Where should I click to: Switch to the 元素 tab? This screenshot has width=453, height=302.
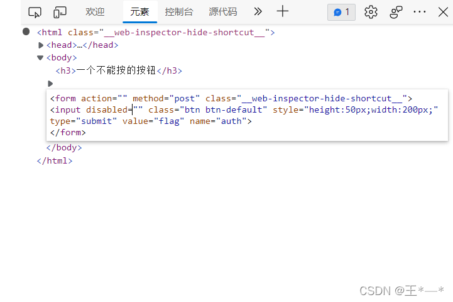[x=139, y=12]
